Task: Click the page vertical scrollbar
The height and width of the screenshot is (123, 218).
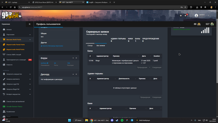Action: click(x=217, y=51)
